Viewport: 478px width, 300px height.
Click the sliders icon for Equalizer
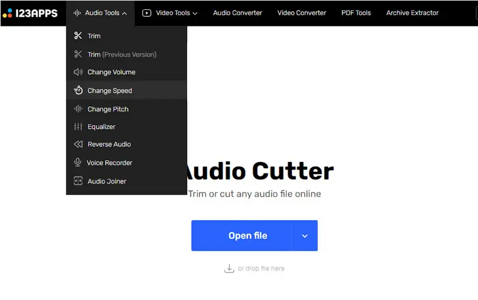(78, 126)
